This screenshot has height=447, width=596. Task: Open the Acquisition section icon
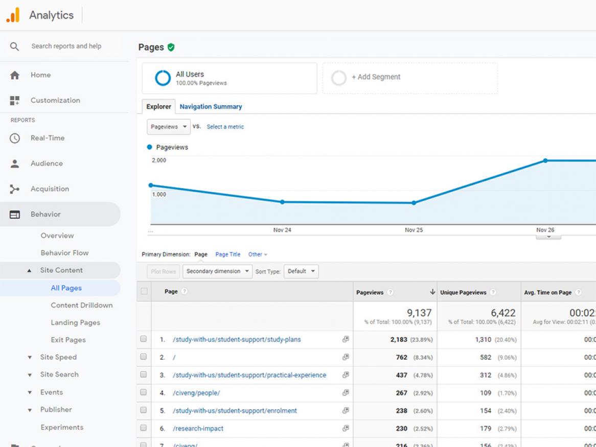click(x=15, y=189)
